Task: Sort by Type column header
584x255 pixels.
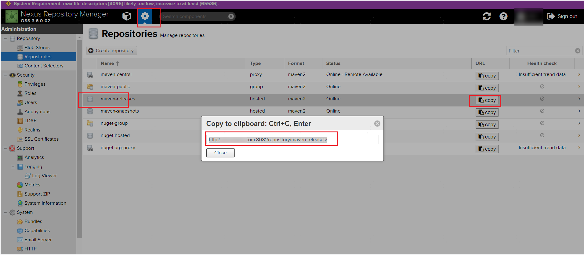Action: point(265,63)
